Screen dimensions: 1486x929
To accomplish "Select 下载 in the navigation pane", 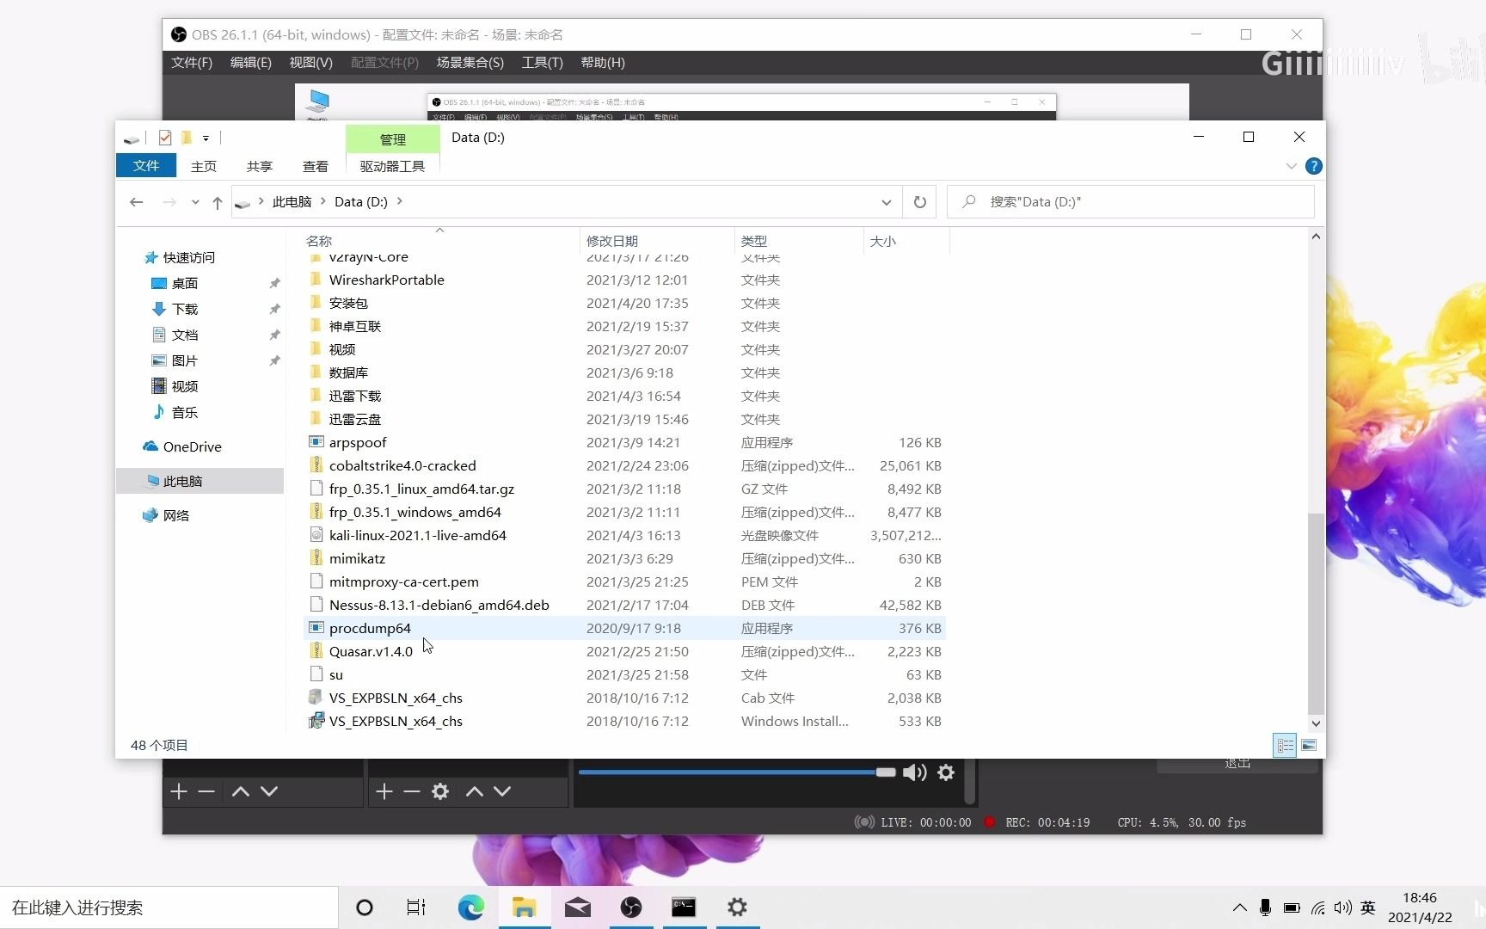I will coord(184,309).
